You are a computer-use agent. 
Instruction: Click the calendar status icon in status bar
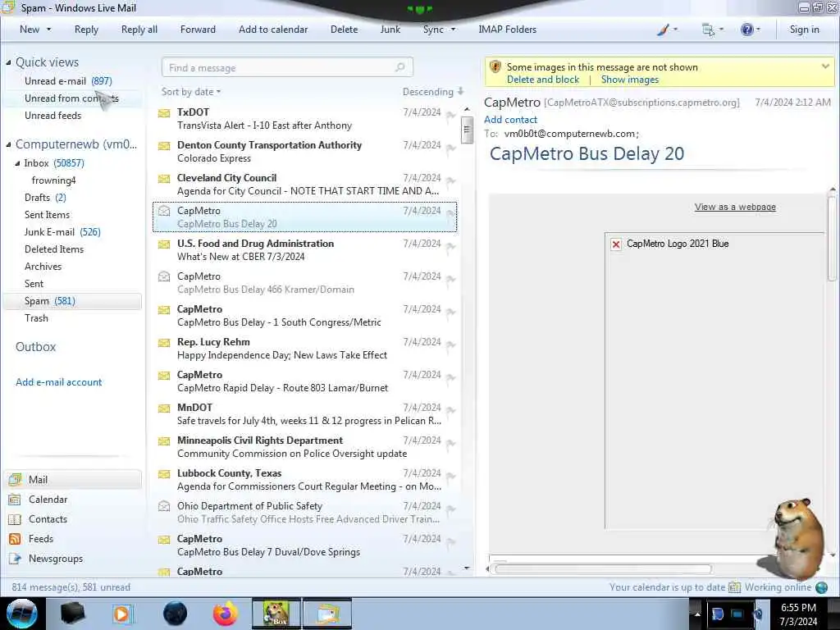(x=734, y=587)
